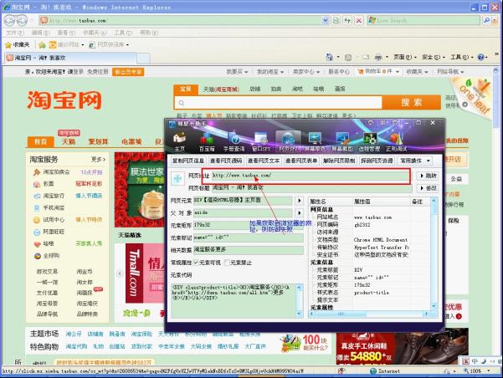Viewport: 503px width, 378px height.
Task: Open the 手册查询 manual lookup icon
Action: (234, 142)
